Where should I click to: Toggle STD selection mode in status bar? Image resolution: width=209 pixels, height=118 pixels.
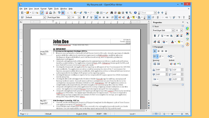[x=105, y=114]
